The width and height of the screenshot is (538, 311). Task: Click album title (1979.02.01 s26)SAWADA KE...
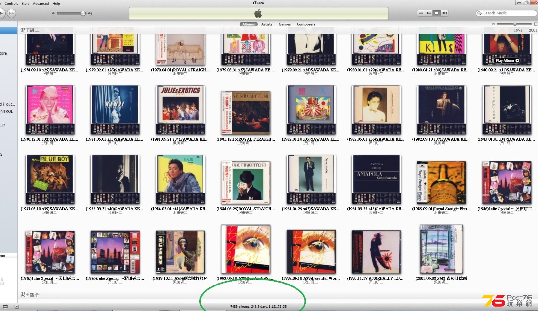coord(115,70)
